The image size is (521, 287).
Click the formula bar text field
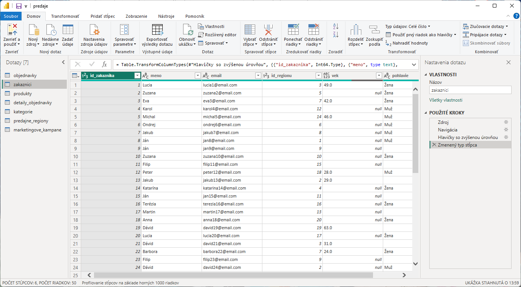(x=261, y=65)
